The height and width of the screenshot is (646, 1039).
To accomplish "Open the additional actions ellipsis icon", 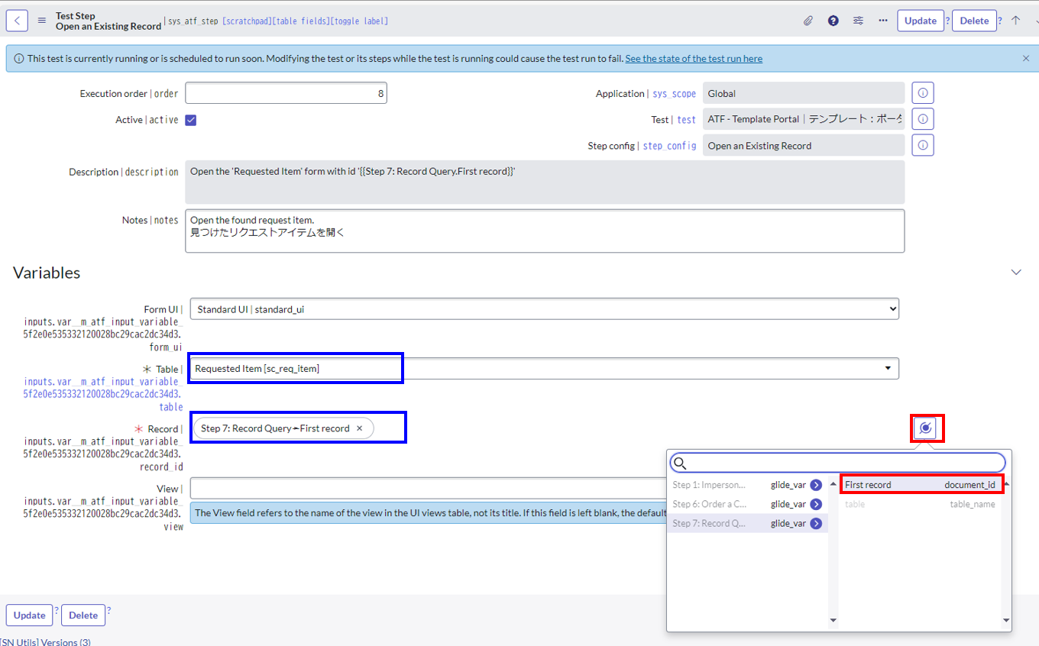I will point(882,21).
